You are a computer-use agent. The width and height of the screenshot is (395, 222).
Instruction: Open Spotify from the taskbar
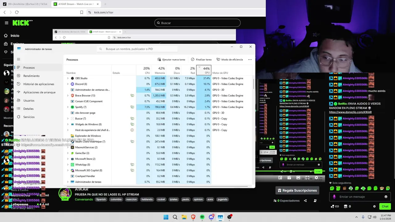pos(202,217)
